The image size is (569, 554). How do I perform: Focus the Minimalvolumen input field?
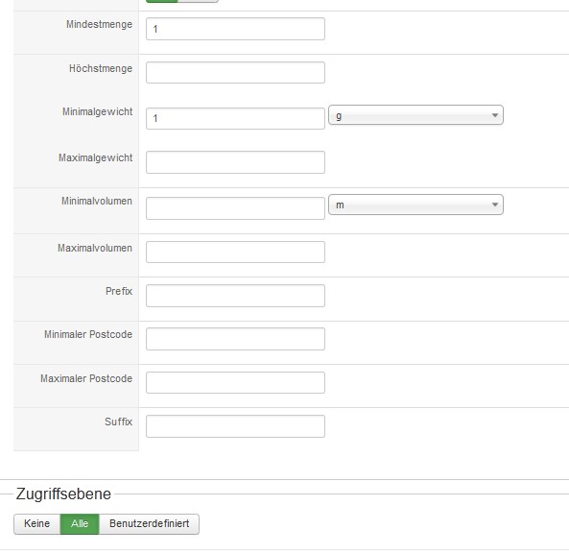[x=235, y=208]
